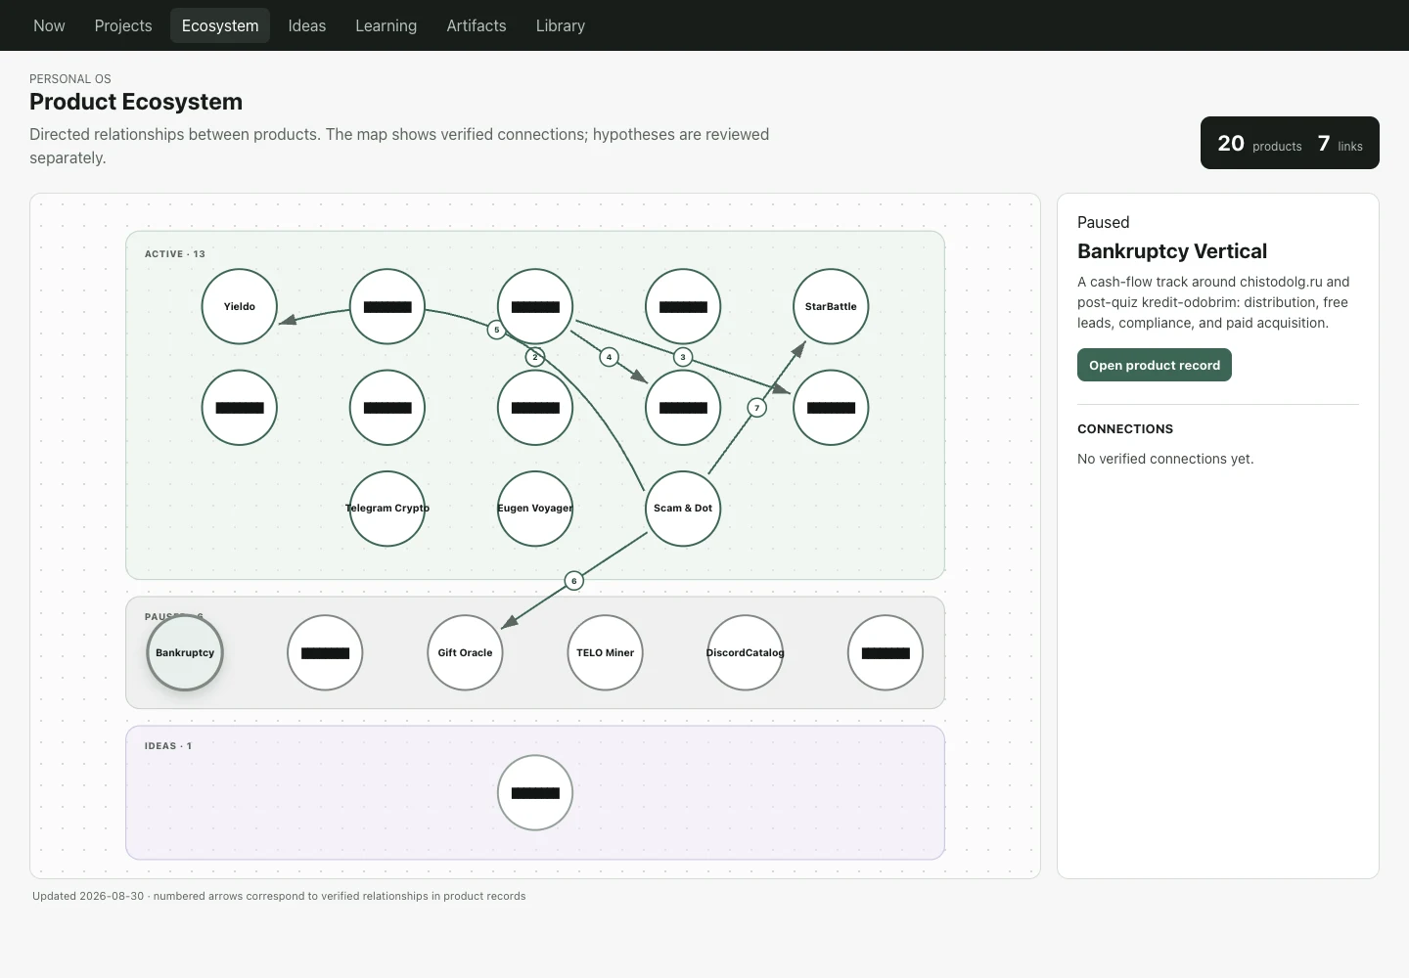Click relationship marker number 4
This screenshot has height=978, width=1409.
pyautogui.click(x=609, y=357)
